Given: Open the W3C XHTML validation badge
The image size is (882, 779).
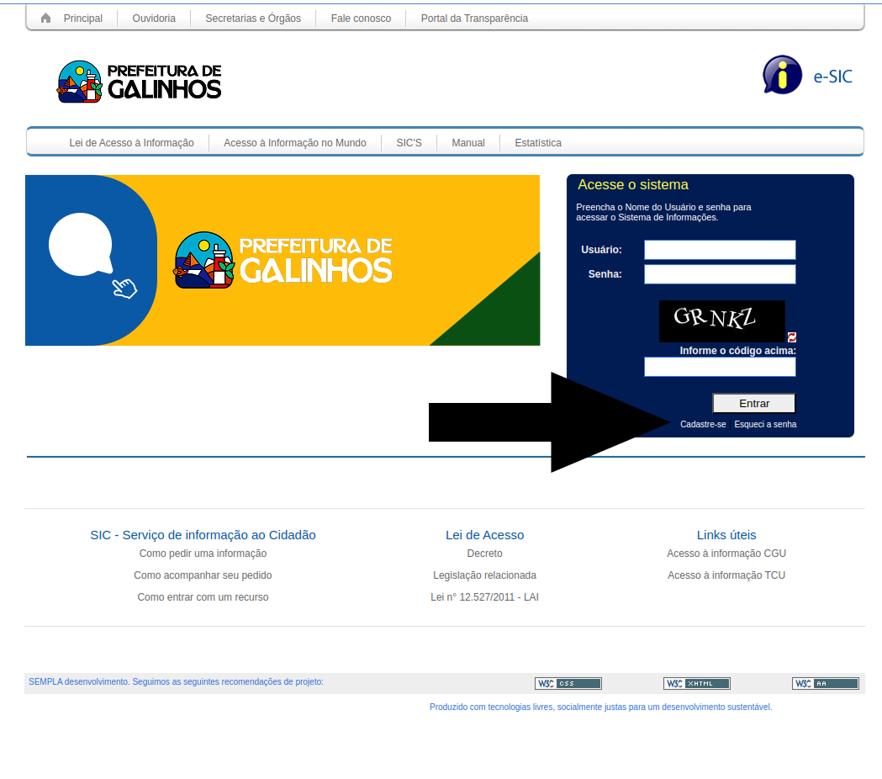Looking at the screenshot, I should (x=696, y=683).
